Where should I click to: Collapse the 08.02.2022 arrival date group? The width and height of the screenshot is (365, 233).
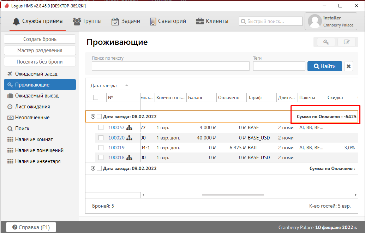click(x=93, y=116)
